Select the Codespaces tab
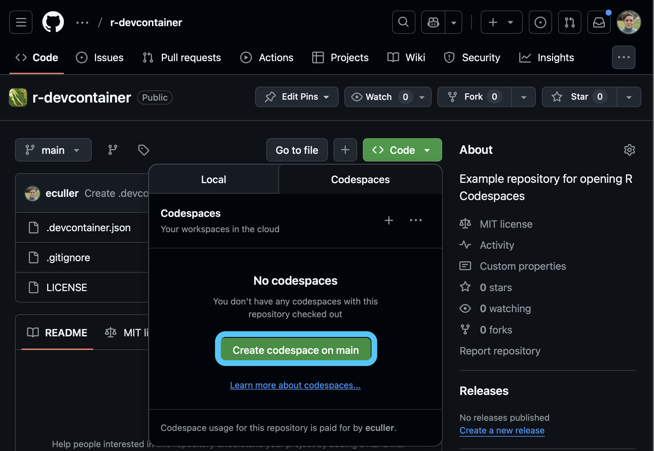The height and width of the screenshot is (451, 654). tap(360, 179)
